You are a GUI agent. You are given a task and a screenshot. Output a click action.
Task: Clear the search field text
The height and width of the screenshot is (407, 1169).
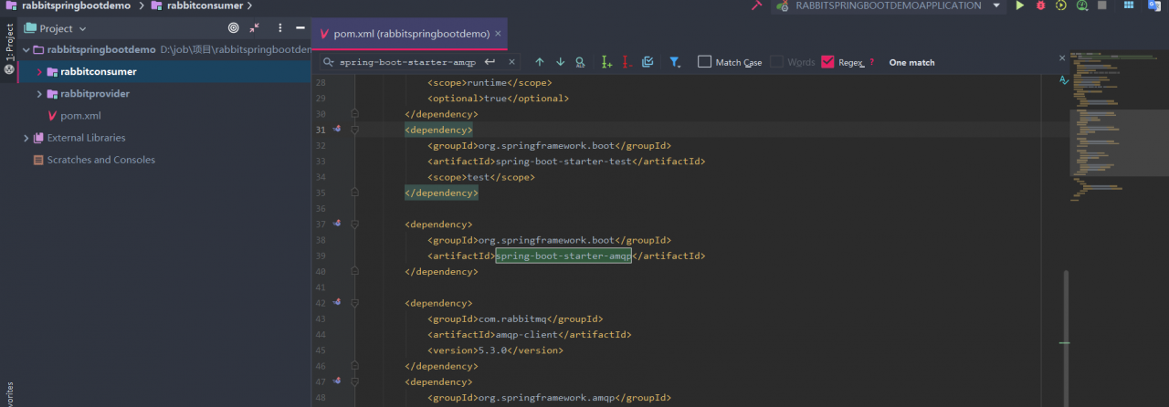click(x=511, y=62)
